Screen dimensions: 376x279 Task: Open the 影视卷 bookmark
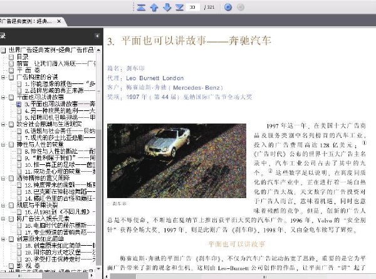pyautogui.click(x=28, y=266)
